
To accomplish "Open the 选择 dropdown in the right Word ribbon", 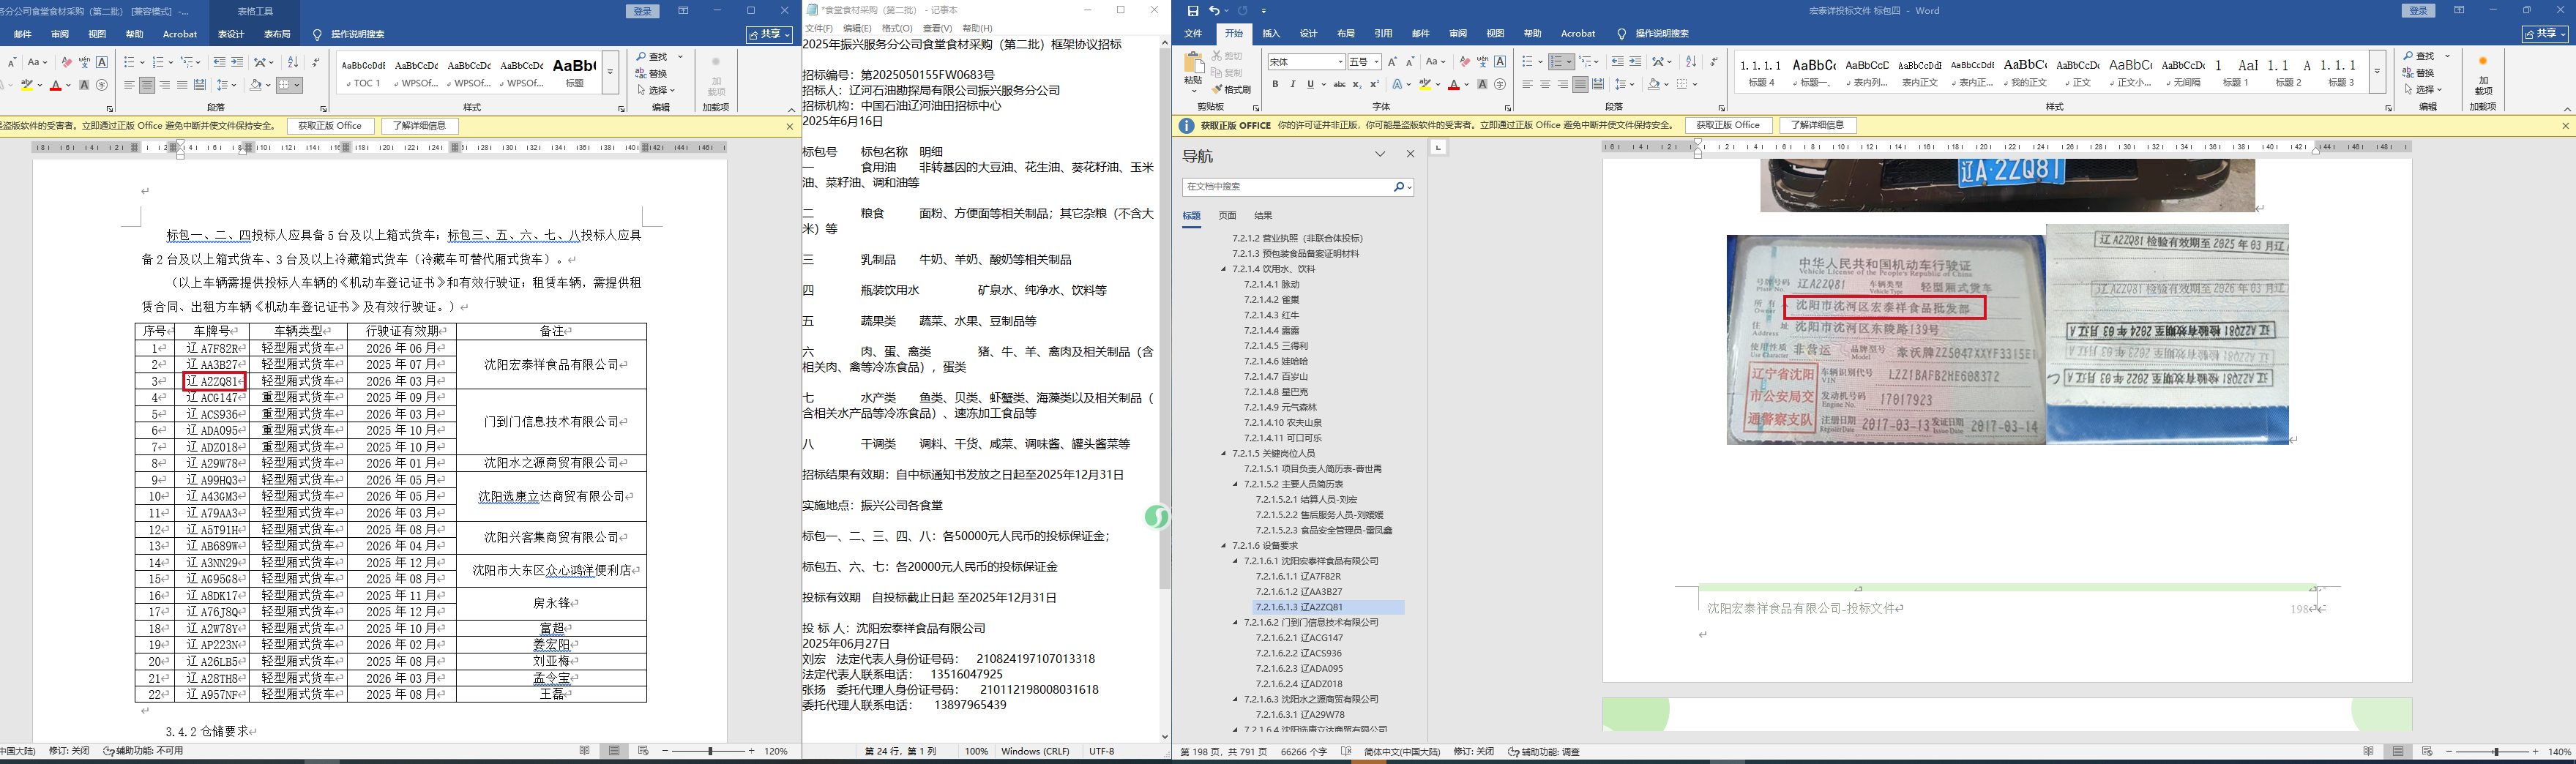I will tap(2425, 89).
